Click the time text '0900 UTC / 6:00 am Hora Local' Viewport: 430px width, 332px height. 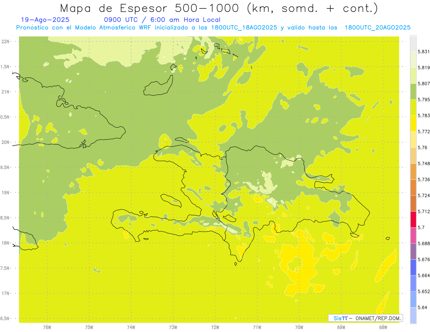[x=162, y=20]
